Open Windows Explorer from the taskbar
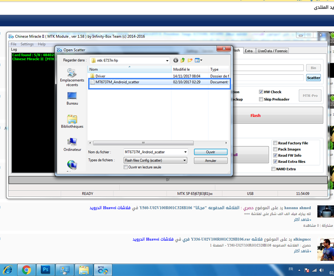 click(84, 270)
